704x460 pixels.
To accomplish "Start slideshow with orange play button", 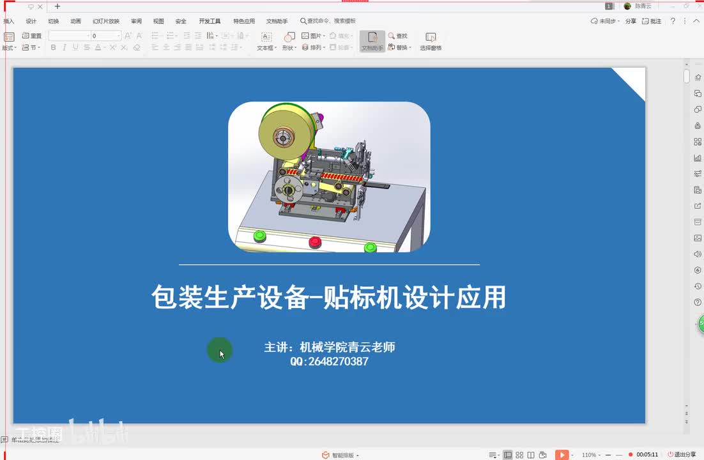I will pyautogui.click(x=562, y=455).
